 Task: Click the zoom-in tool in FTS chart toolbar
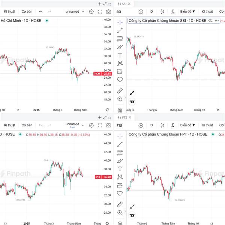[120, 212]
